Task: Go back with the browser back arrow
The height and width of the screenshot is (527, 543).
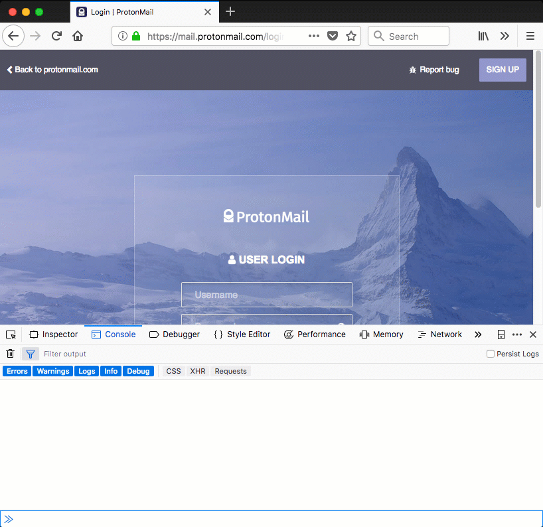Action: coord(13,36)
